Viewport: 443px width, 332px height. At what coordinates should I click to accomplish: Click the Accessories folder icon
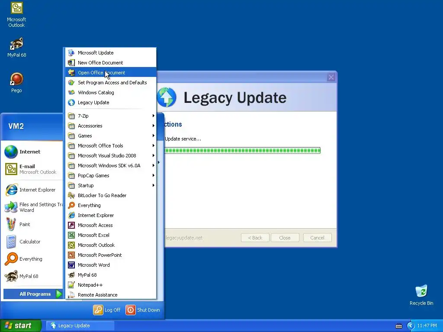[x=71, y=126]
